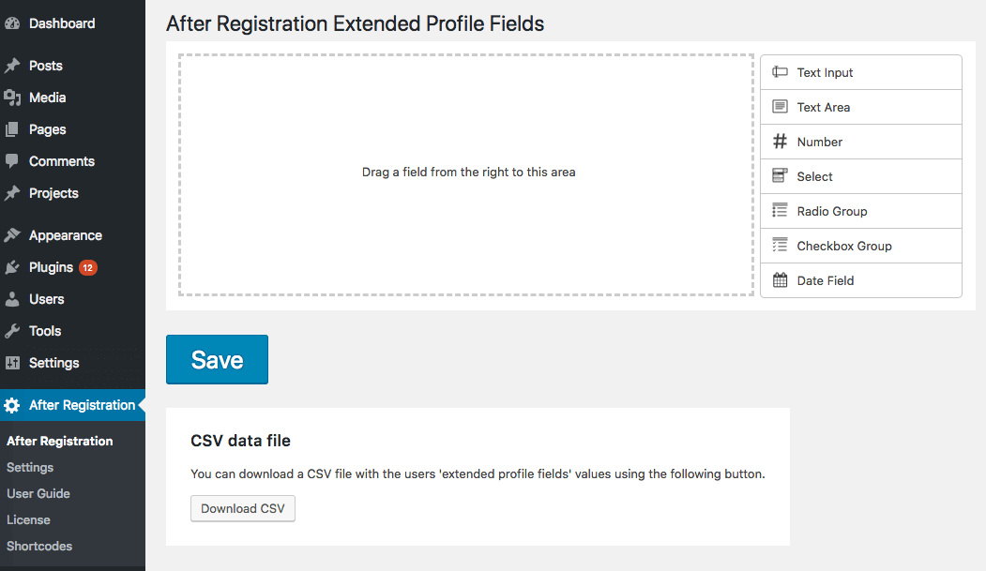Image resolution: width=986 pixels, height=571 pixels.
Task: Click the Radio Group field icon
Action: click(780, 211)
